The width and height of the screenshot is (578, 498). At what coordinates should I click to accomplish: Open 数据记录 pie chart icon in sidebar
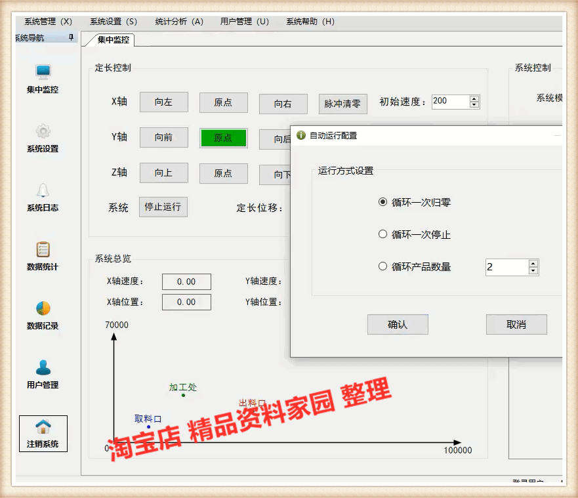[43, 308]
